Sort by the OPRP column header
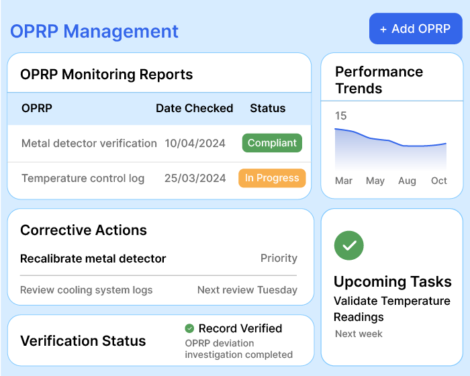Screen dimensions: 470x376 coord(37,108)
